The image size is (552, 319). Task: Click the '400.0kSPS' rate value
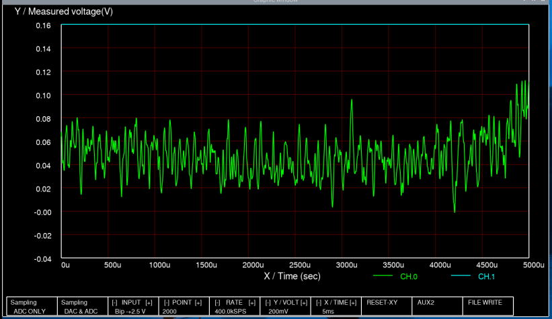tap(230, 312)
